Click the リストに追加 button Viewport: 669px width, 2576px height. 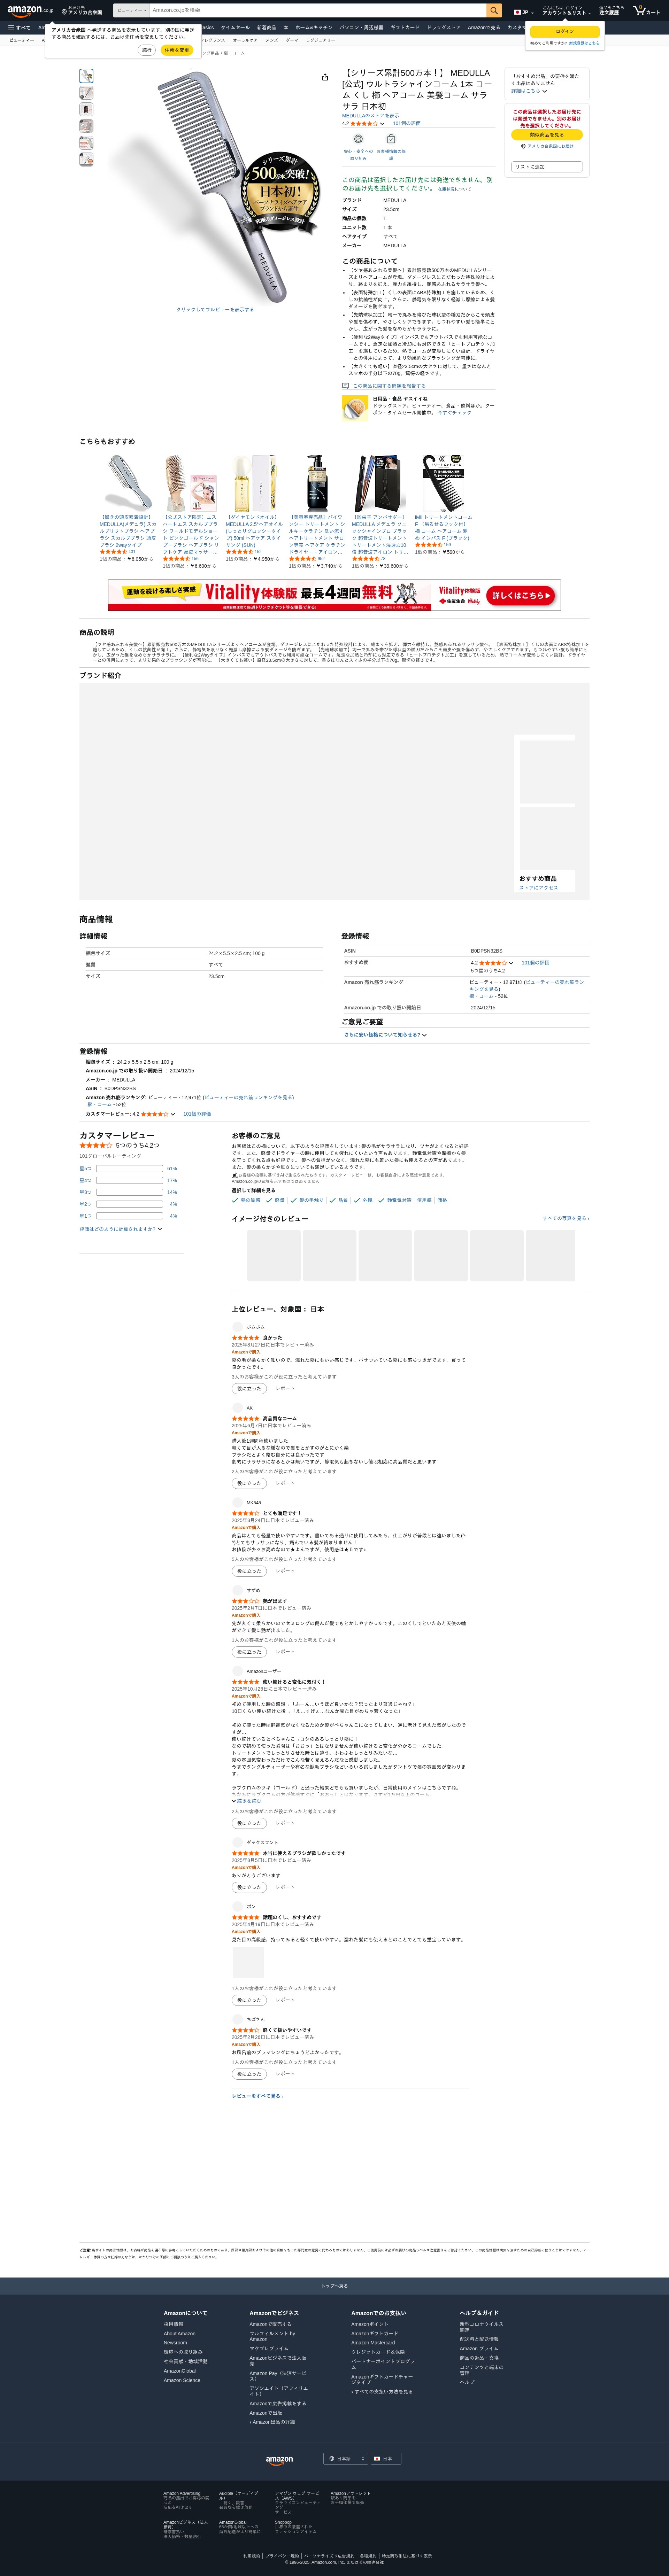click(x=547, y=167)
